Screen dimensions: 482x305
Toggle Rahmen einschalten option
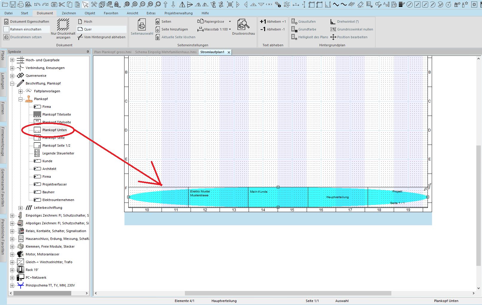[x=26, y=29]
